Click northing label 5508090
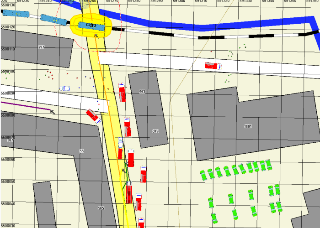This screenshot has height=228, width=320. (x=8, y=93)
